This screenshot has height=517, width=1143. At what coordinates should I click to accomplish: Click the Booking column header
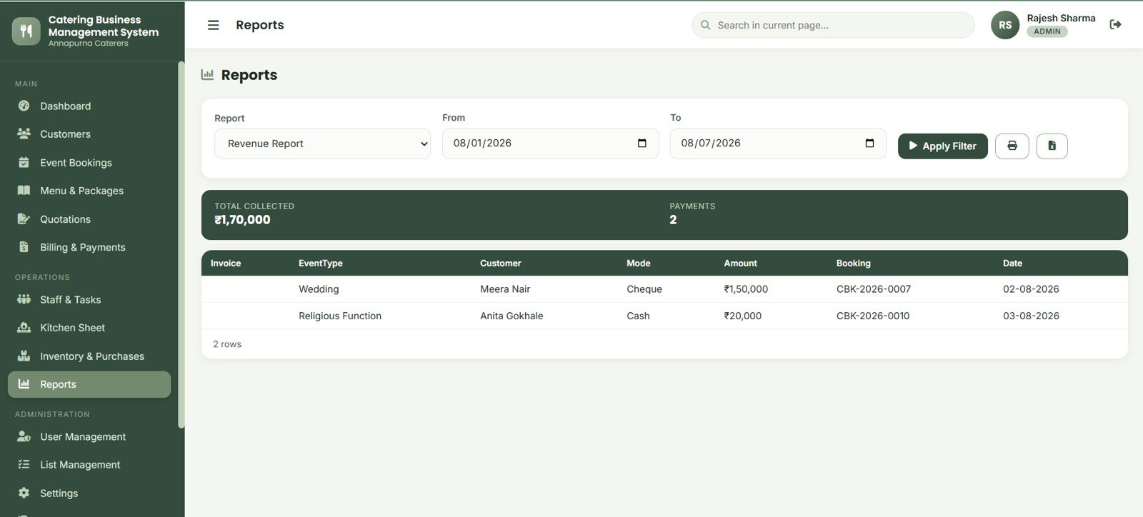854,263
